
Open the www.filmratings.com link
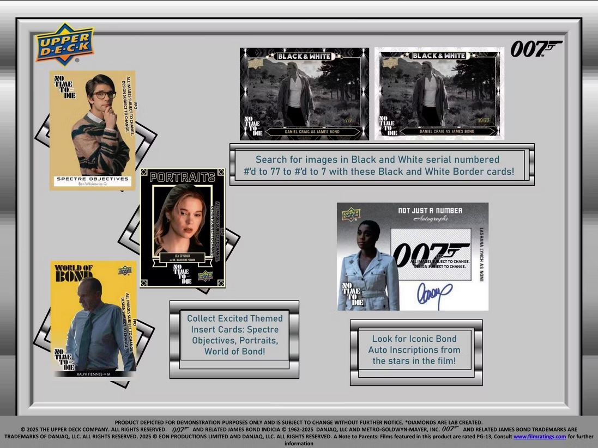539,437
